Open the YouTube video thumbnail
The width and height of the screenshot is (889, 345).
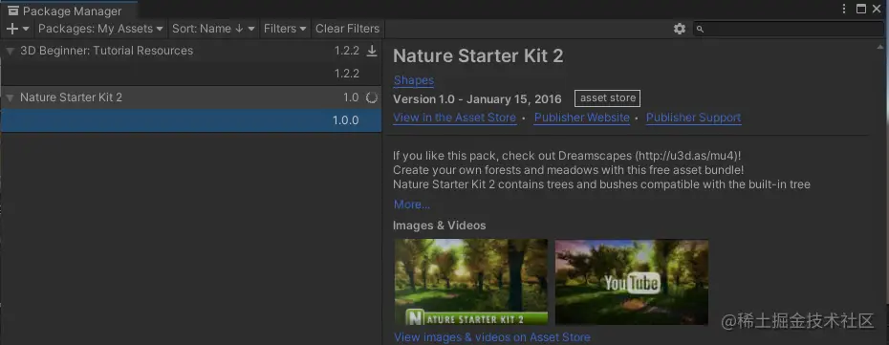click(632, 282)
